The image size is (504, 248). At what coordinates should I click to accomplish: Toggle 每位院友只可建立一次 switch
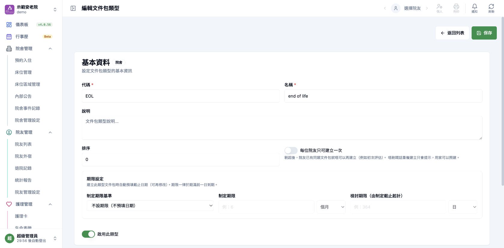tap(291, 150)
